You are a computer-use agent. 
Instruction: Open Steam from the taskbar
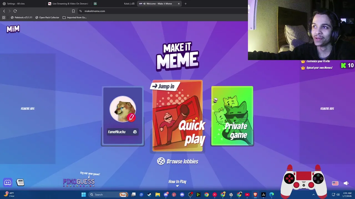pos(149,195)
